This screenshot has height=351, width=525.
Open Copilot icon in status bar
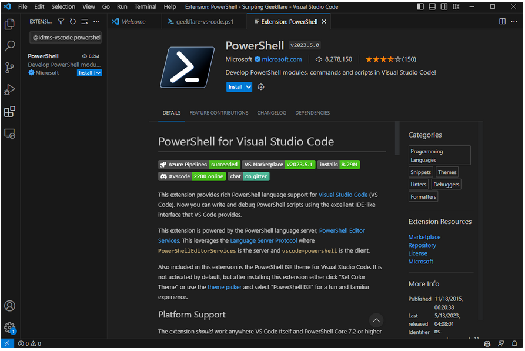click(x=487, y=343)
